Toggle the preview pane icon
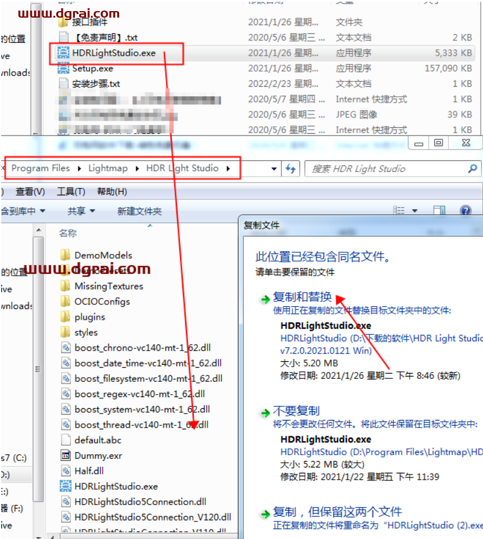The width and height of the screenshot is (483, 539). tap(439, 211)
